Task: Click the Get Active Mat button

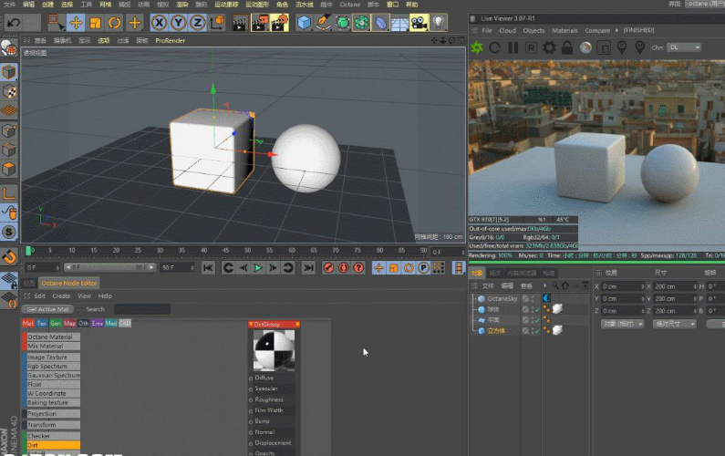Action: point(49,309)
